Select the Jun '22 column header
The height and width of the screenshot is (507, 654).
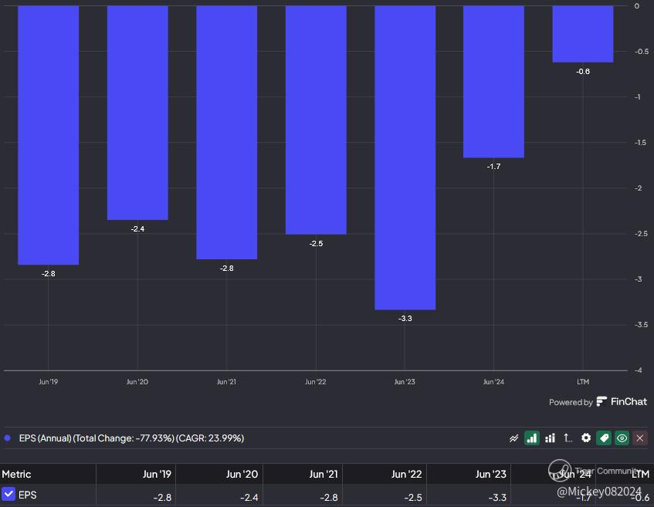tap(406, 474)
